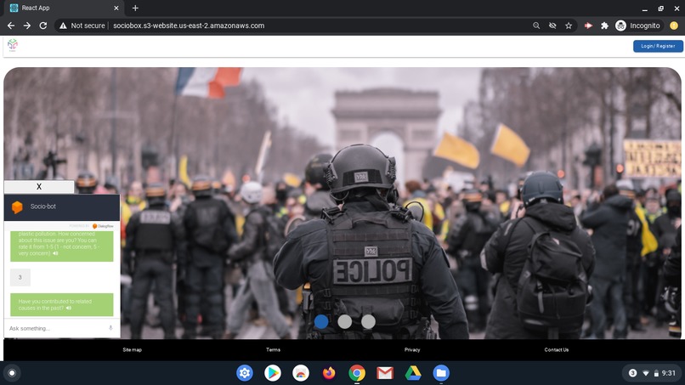Open Google Drive from the shelf
Image resolution: width=685 pixels, height=385 pixels.
[x=413, y=373]
